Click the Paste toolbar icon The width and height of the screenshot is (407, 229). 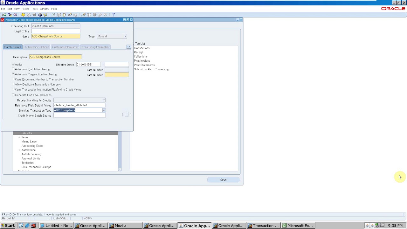pos(64,15)
